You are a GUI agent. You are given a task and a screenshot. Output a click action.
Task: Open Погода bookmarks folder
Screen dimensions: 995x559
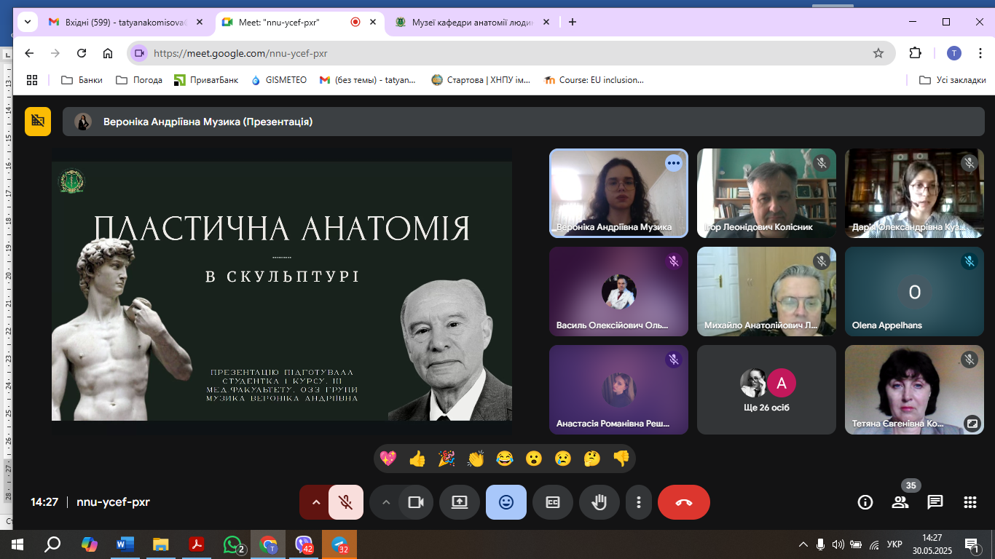(x=139, y=80)
